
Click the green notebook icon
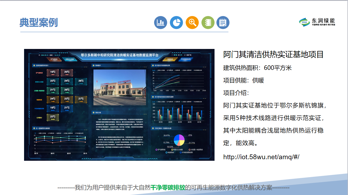(x=208, y=22)
